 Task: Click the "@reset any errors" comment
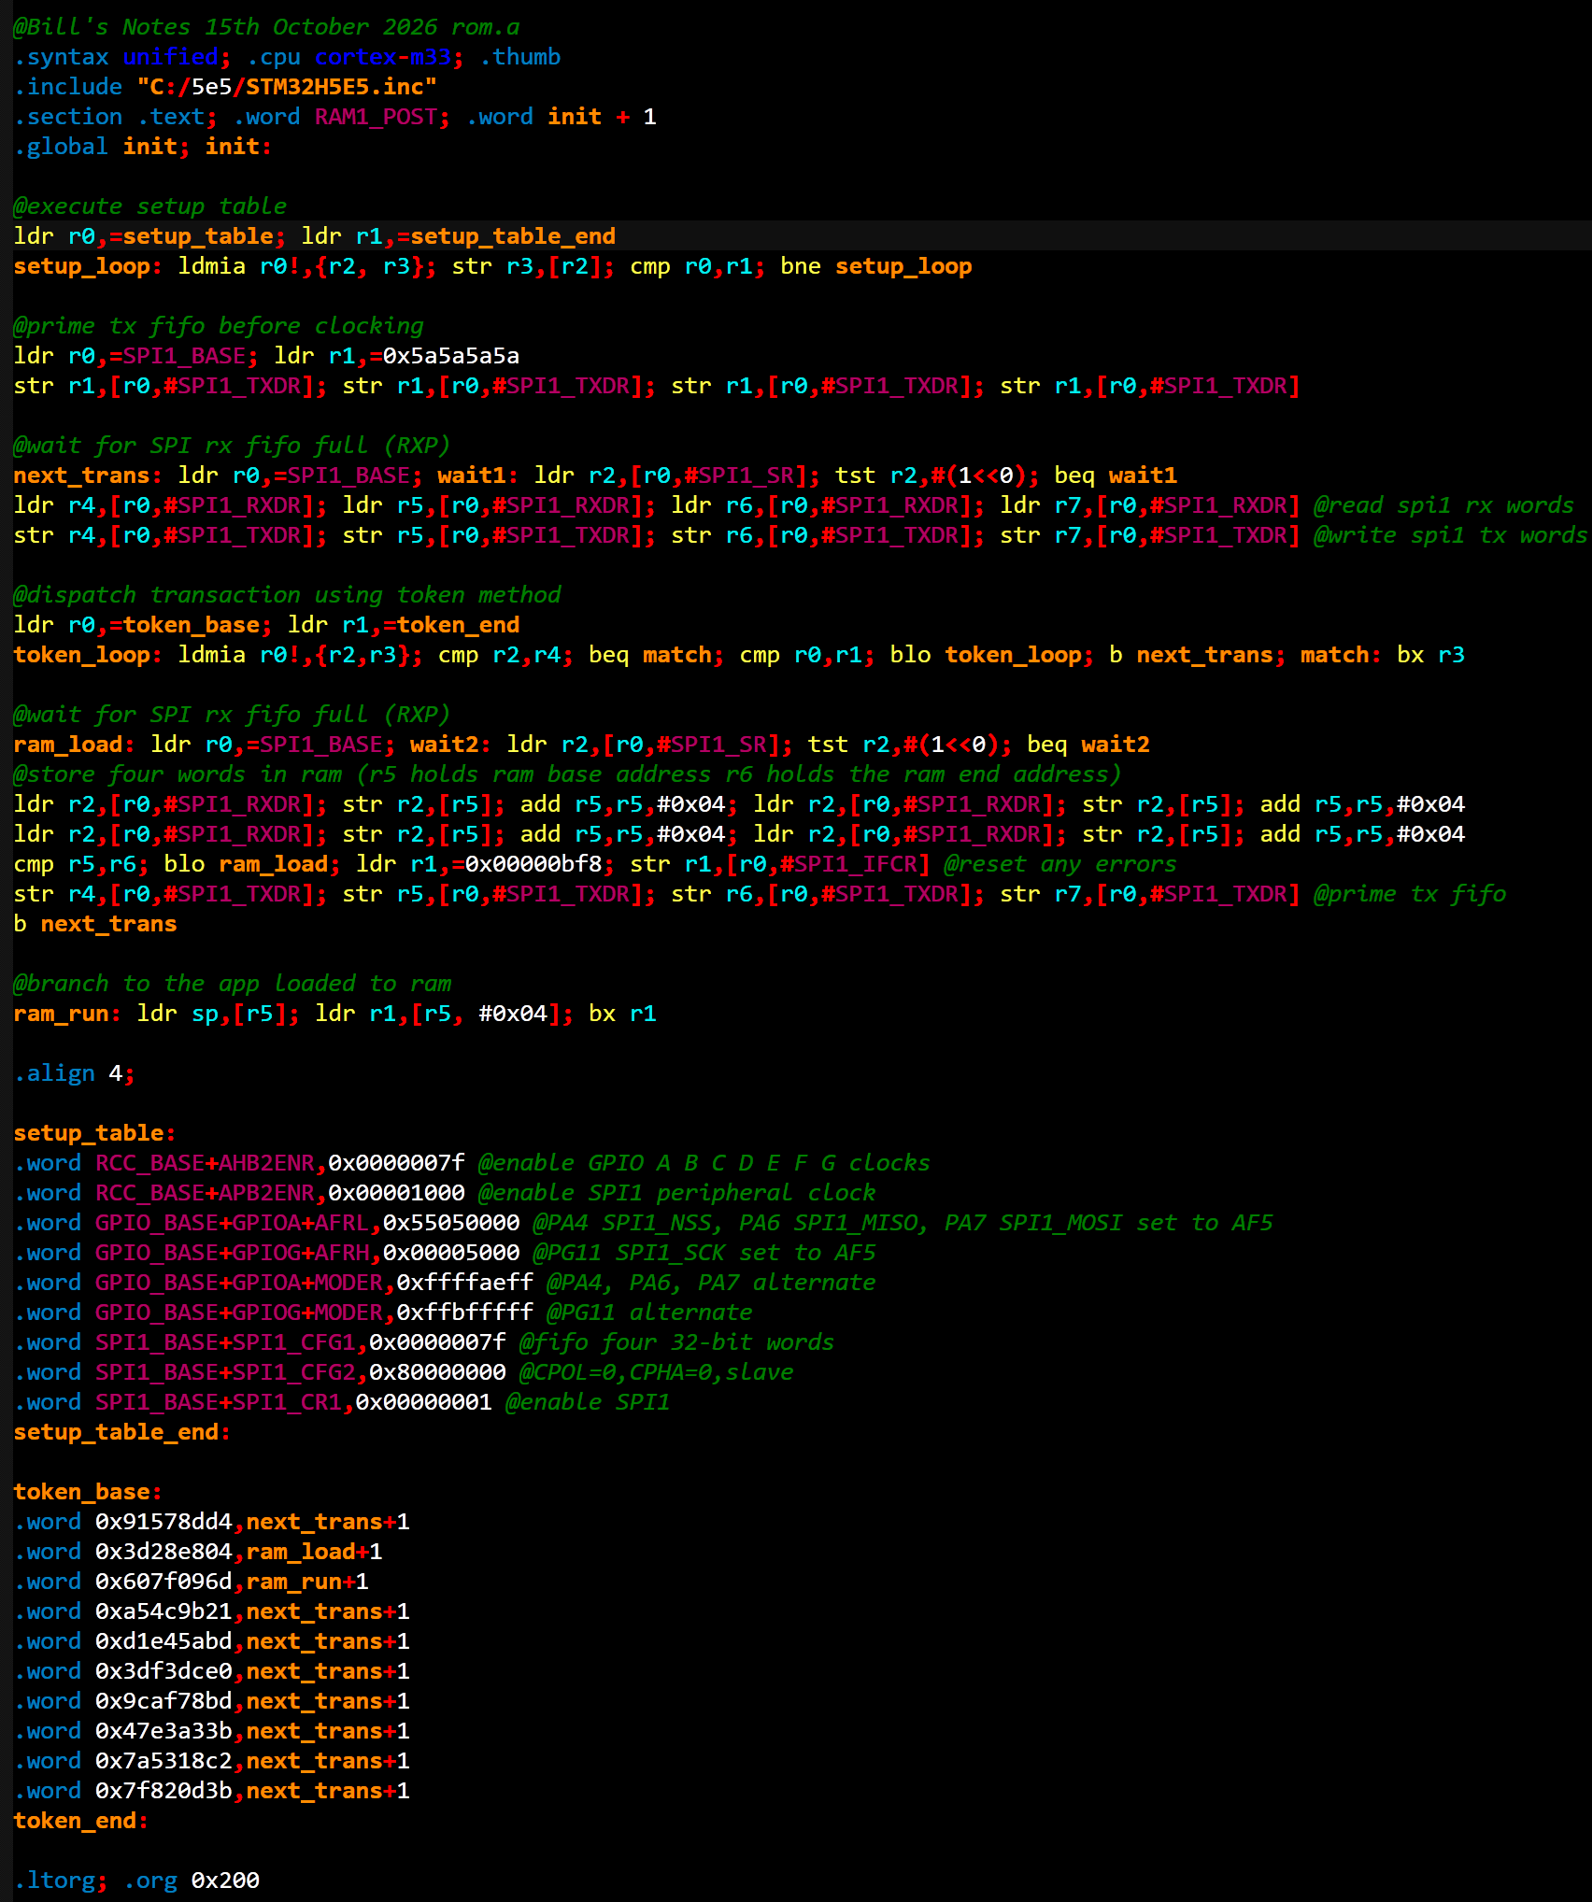point(1059,864)
